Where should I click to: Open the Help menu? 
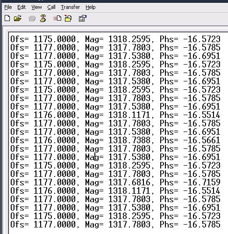tap(91, 7)
